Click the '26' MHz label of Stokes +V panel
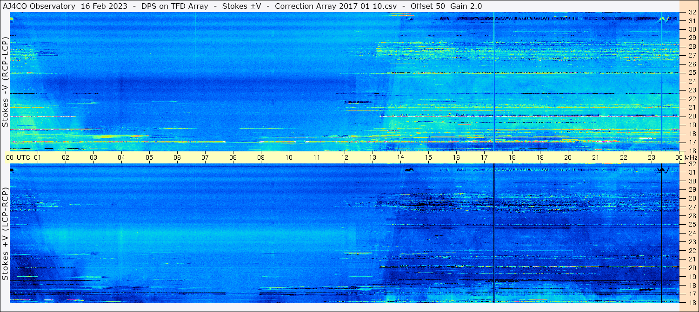699x312 pixels. tap(692, 216)
